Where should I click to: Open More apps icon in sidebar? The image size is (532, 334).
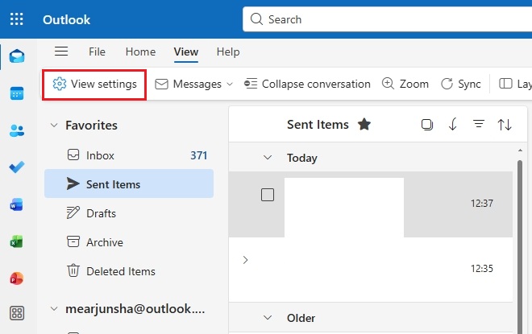pyautogui.click(x=17, y=313)
